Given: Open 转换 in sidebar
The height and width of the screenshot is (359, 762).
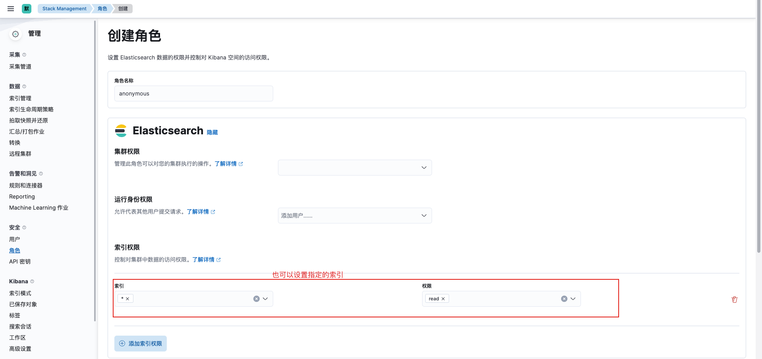Looking at the screenshot, I should (15, 143).
